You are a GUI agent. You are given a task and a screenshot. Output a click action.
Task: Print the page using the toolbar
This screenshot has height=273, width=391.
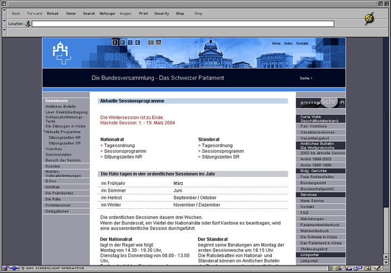coord(144,13)
